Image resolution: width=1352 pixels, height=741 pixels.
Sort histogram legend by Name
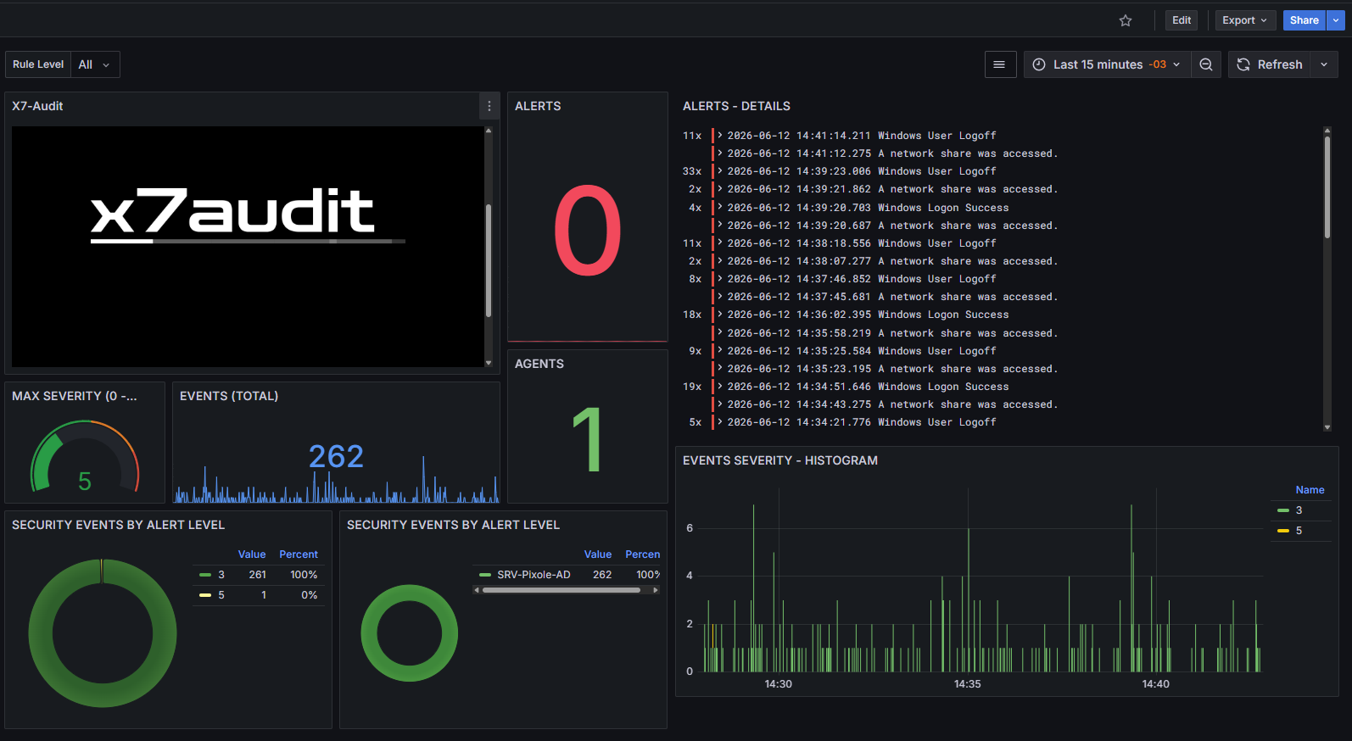click(1310, 490)
